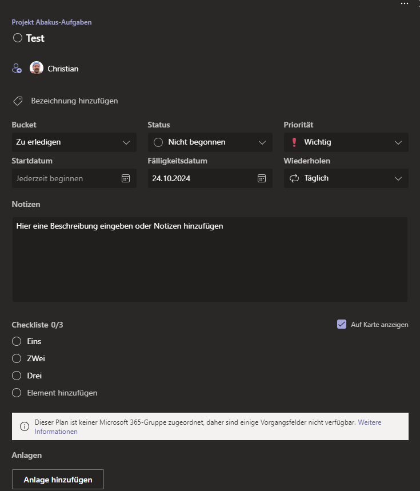Screen dimensions: 420x491
Task: Open the 'Projekt Abakus-Aufgaben' plan link
Action: pos(51,22)
